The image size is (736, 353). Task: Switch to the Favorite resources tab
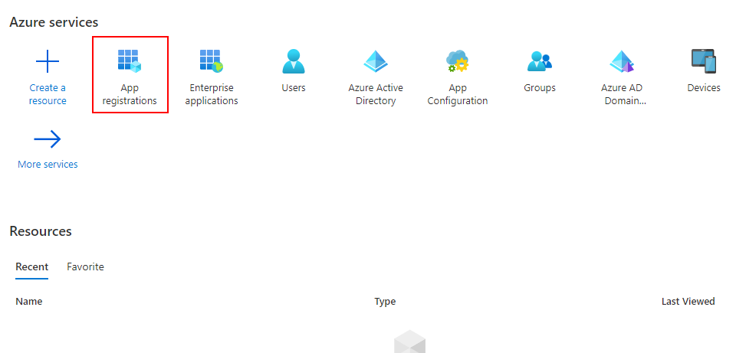[x=85, y=266]
